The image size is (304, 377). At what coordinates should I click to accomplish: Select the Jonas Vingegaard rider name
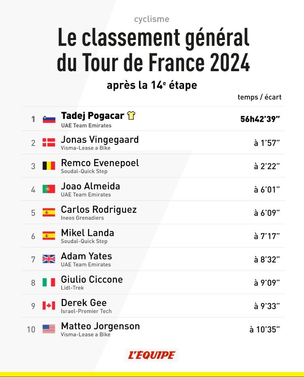tap(100, 140)
